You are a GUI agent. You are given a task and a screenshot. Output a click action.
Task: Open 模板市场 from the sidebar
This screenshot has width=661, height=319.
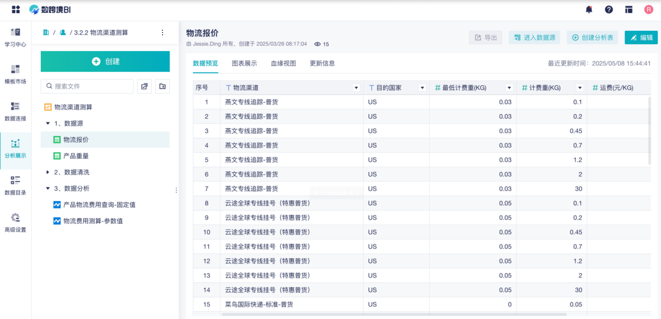pos(15,74)
